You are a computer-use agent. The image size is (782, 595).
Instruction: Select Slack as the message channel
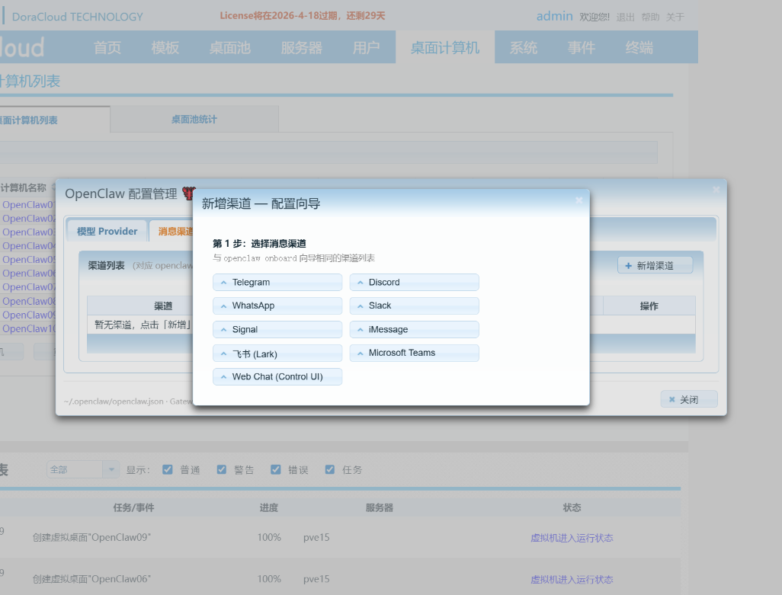click(414, 305)
